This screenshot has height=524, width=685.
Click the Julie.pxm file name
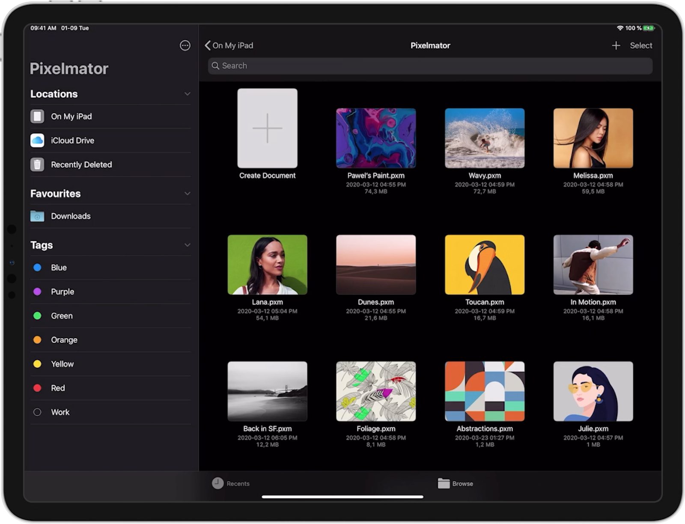(x=593, y=429)
